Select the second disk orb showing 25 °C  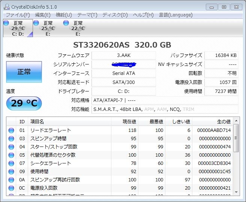point(36,23)
